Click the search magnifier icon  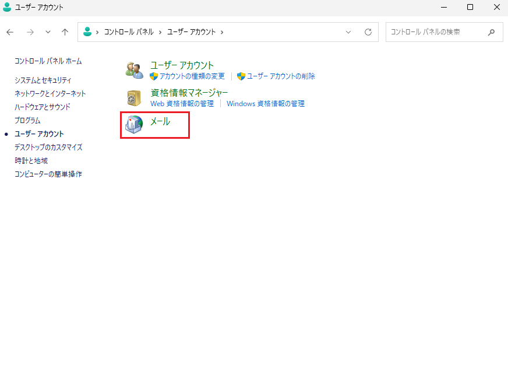point(492,32)
